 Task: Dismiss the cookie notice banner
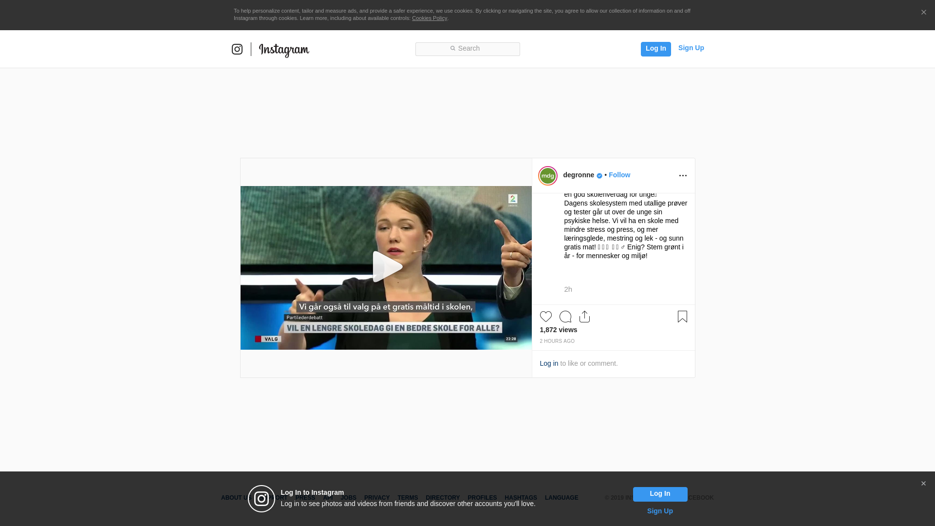click(923, 13)
